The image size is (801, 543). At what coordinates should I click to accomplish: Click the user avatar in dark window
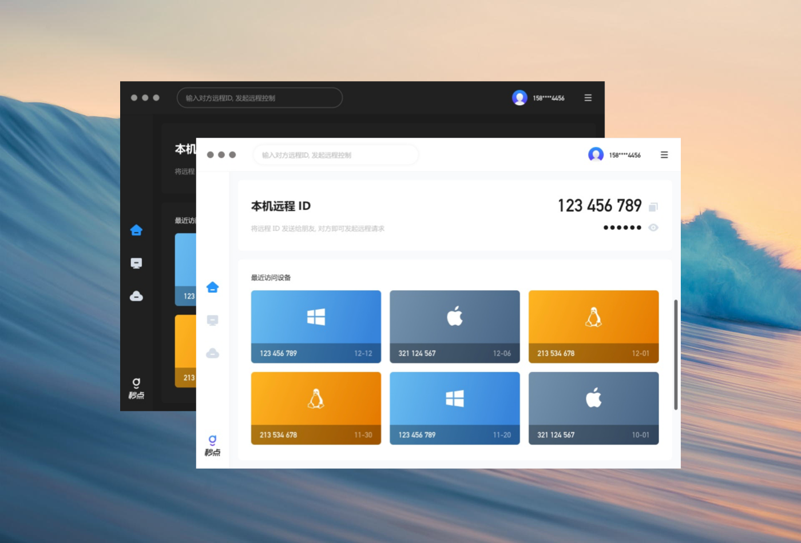[x=520, y=98]
